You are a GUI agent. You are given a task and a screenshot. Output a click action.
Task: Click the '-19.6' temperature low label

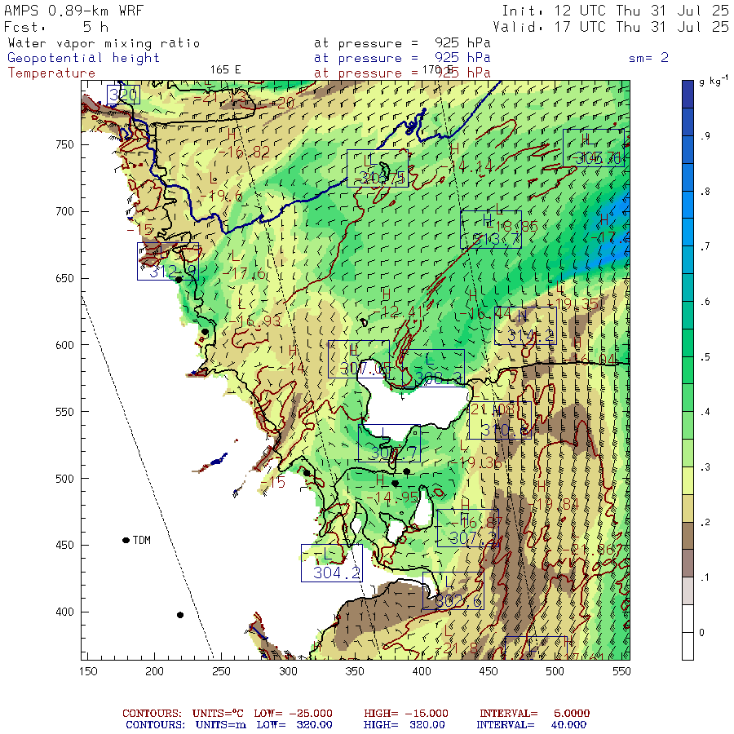pos(221,196)
